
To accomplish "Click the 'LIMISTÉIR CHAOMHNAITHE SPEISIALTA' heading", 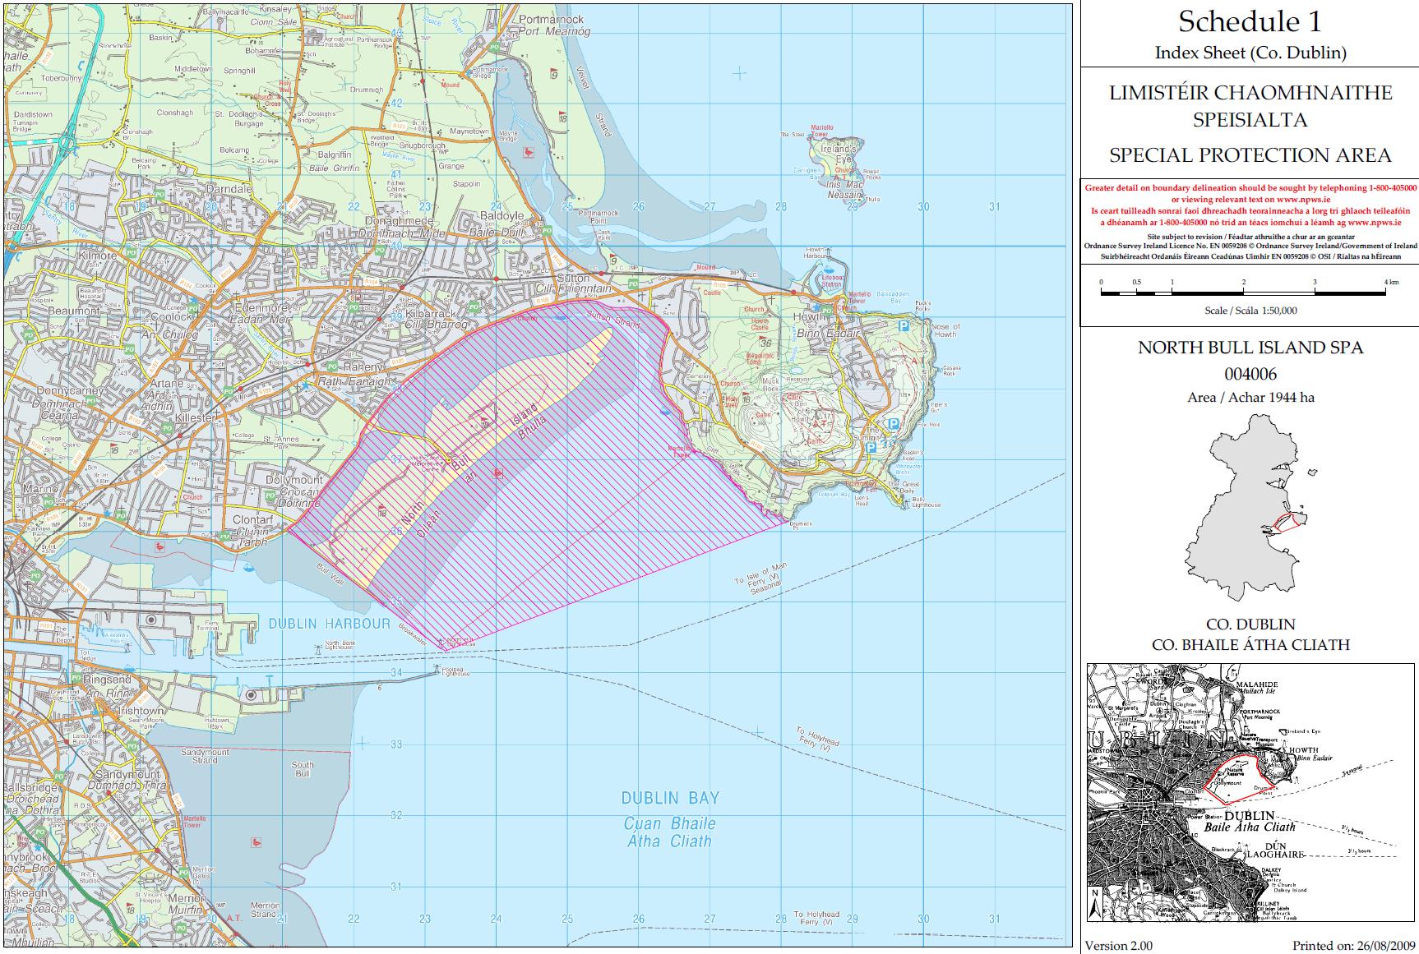I will coord(1250,105).
